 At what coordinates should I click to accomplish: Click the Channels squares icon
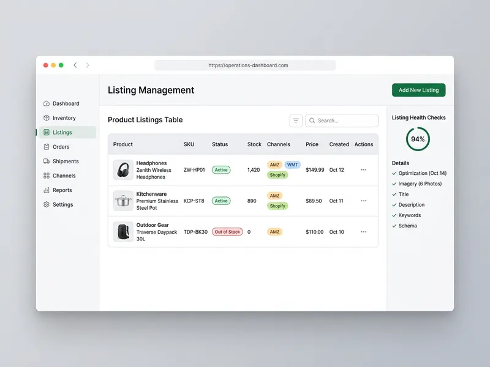[47, 176]
